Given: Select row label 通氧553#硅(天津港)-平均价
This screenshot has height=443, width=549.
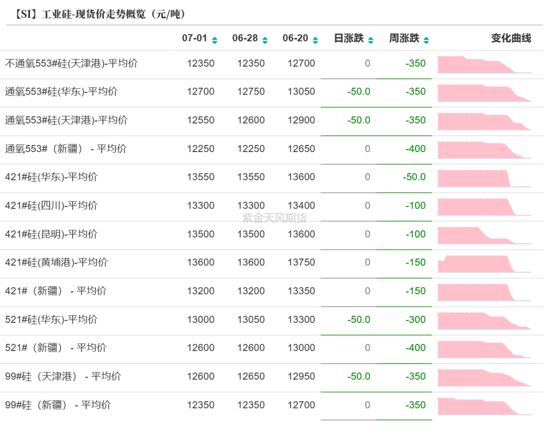Looking at the screenshot, I should point(67,121).
